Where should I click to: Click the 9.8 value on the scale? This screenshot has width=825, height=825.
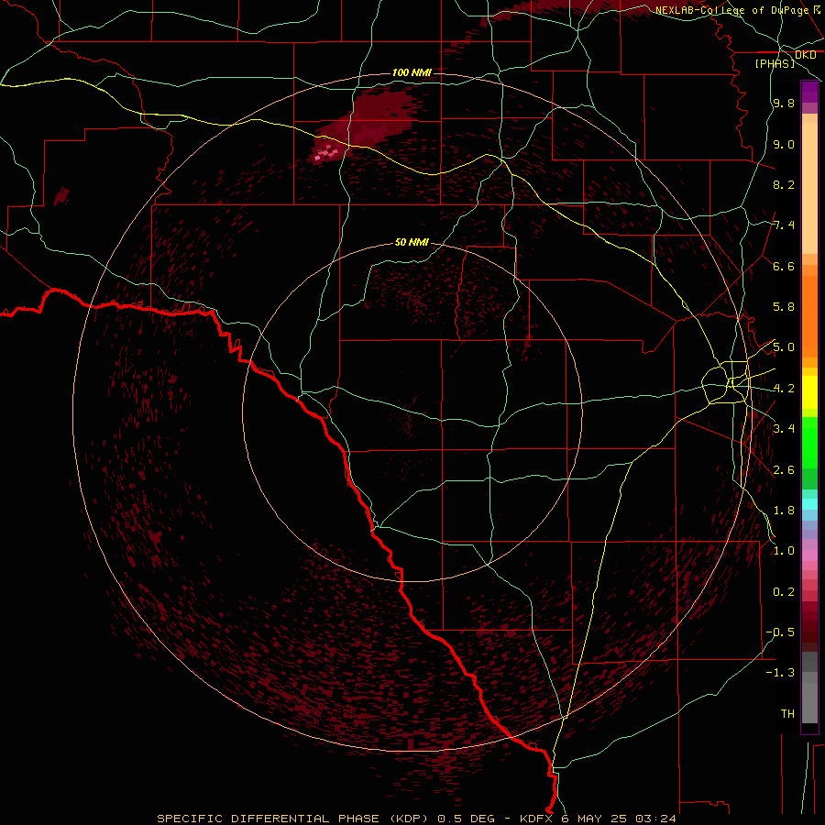(784, 103)
